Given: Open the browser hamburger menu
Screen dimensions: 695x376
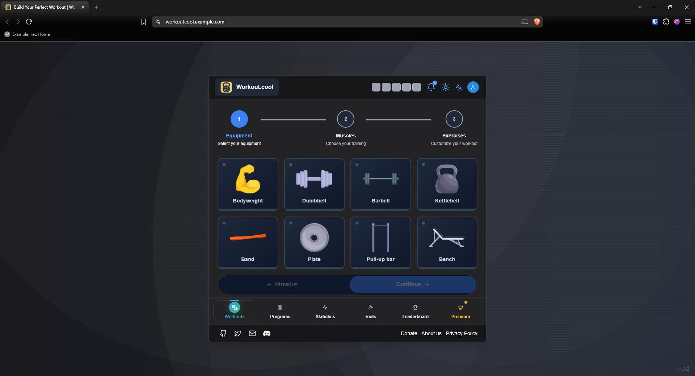Looking at the screenshot, I should [688, 22].
